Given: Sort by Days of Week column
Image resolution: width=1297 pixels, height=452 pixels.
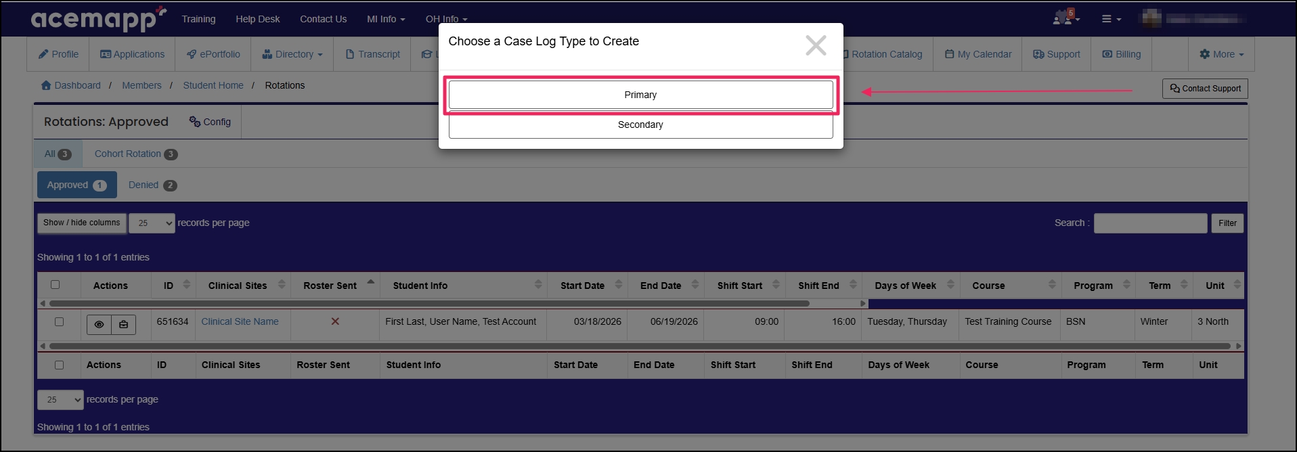Looking at the screenshot, I should point(950,285).
